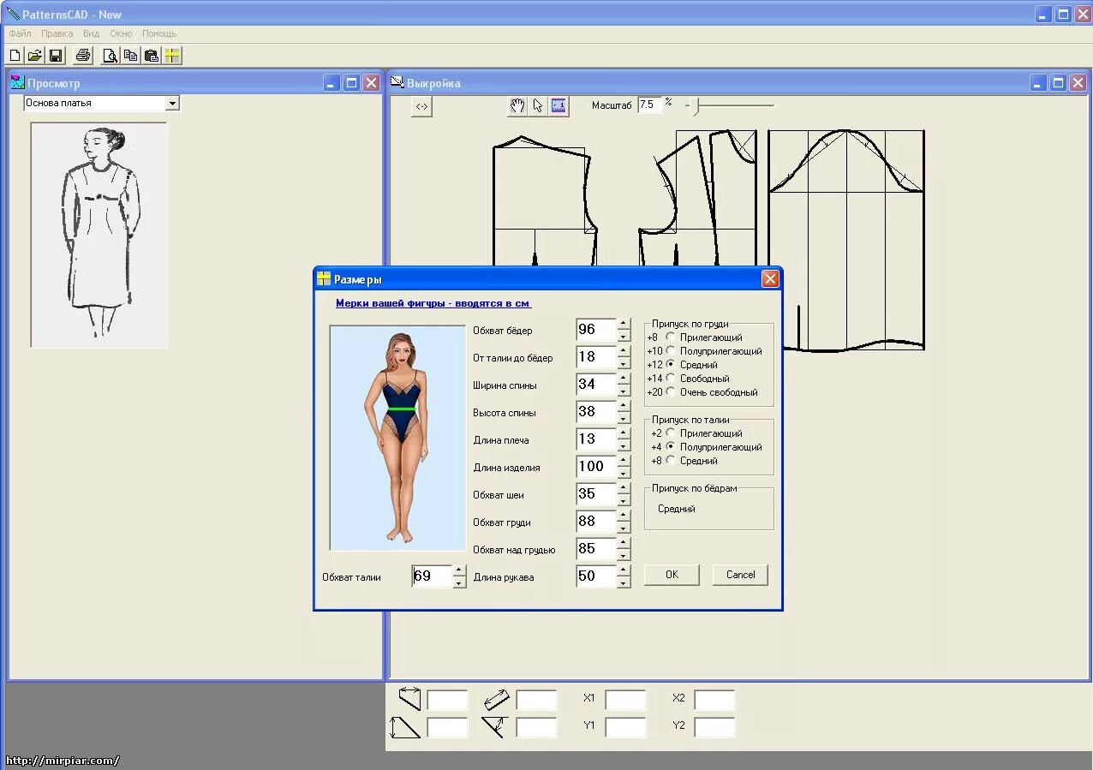
Task: Select +2 Прилегающий waist allowance
Action: tap(671, 433)
